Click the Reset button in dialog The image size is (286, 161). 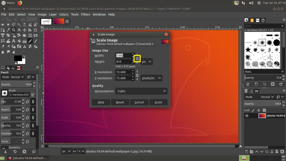pos(120,102)
